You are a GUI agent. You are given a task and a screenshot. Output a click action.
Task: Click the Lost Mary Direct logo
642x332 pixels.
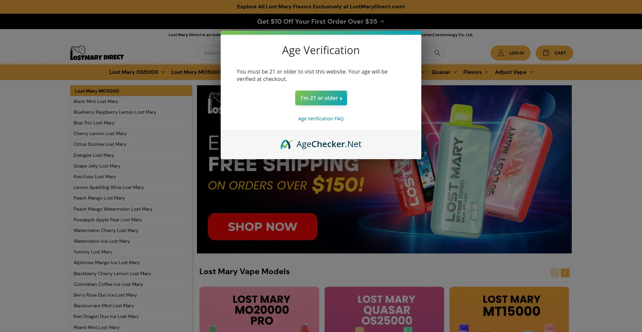coord(97,53)
